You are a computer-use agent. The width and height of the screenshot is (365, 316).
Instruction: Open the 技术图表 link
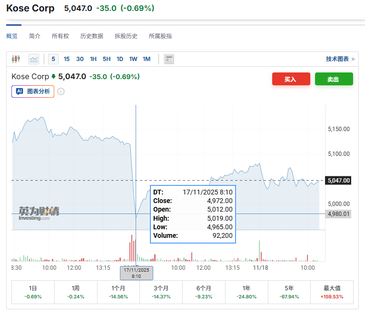[x=340, y=59]
